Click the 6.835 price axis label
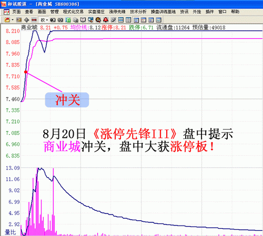 [x=13, y=156]
